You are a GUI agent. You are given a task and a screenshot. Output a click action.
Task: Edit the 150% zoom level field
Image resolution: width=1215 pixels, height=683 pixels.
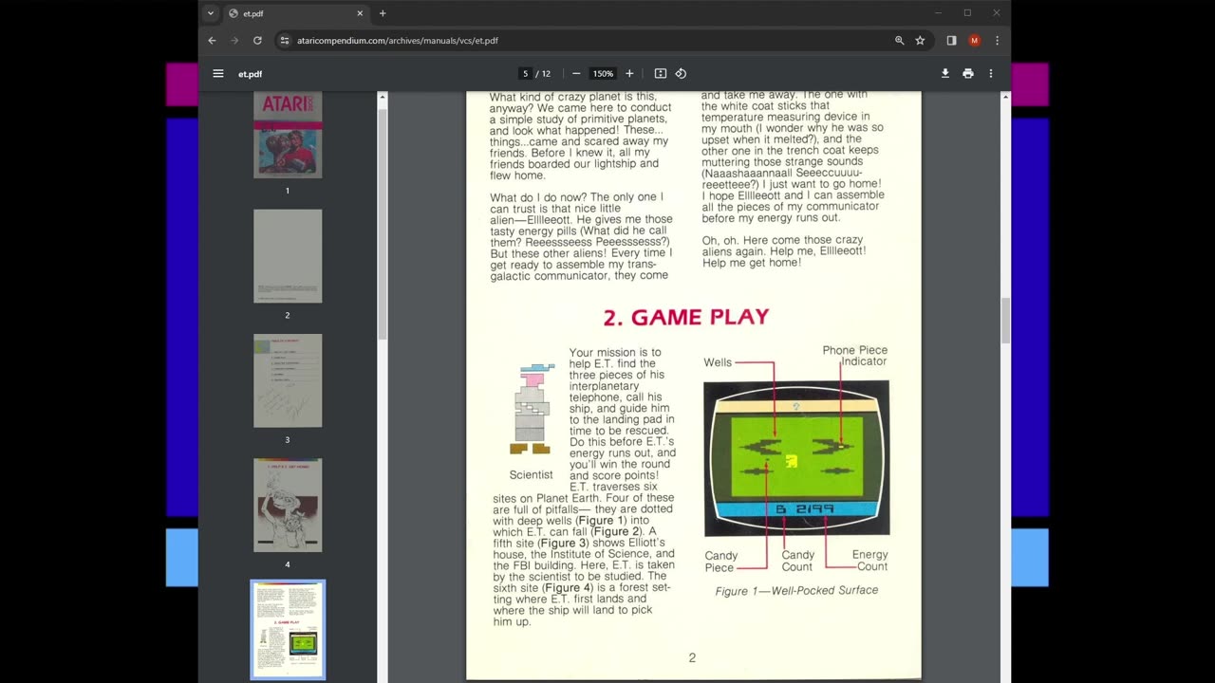click(x=603, y=74)
